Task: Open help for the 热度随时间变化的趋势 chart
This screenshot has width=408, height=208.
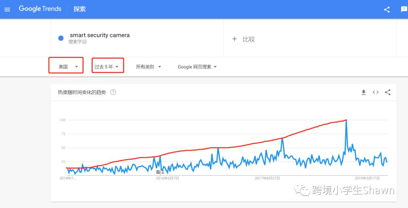Action: click(x=113, y=92)
